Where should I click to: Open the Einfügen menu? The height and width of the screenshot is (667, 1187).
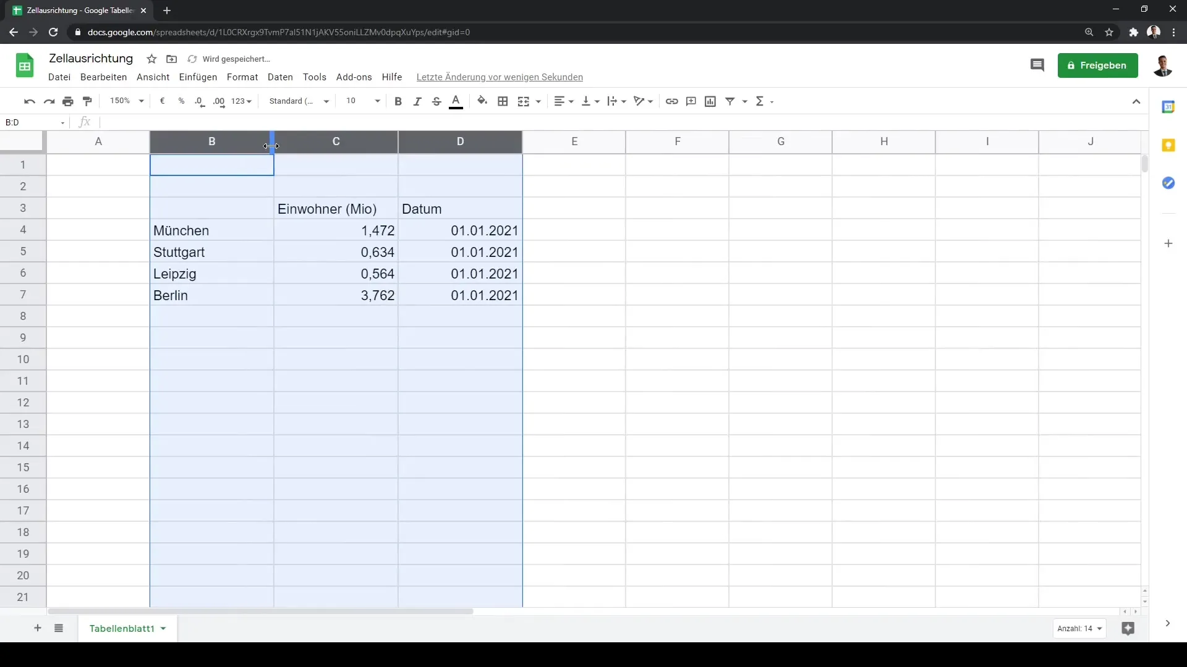[x=198, y=77]
